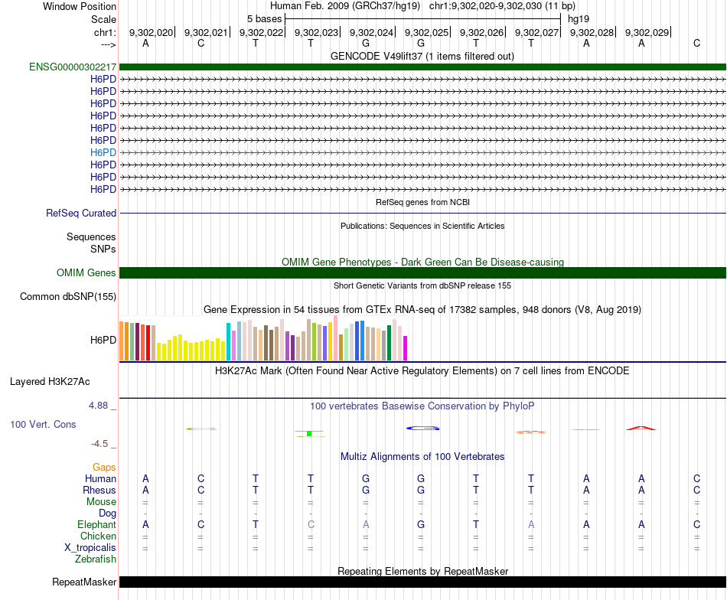
Task: Click the 'GENCODE V49lift37 (1 items filtered out)' title
Action: pos(422,56)
